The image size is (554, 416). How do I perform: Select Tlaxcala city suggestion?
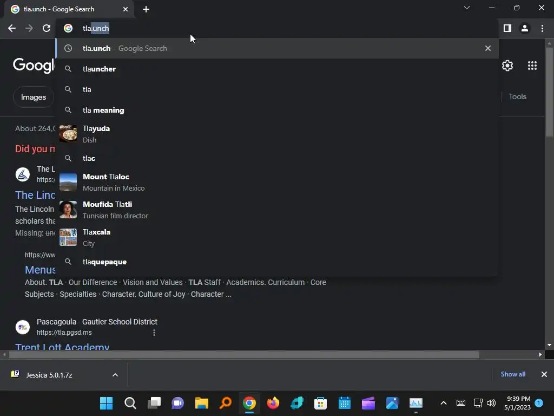pyautogui.click(x=278, y=237)
